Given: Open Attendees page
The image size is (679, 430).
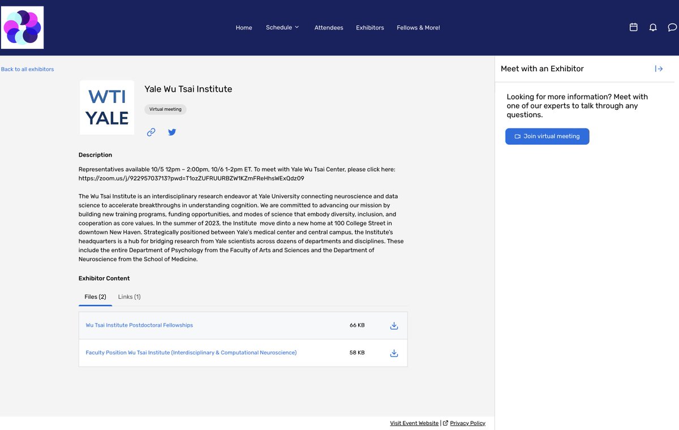Looking at the screenshot, I should (329, 28).
